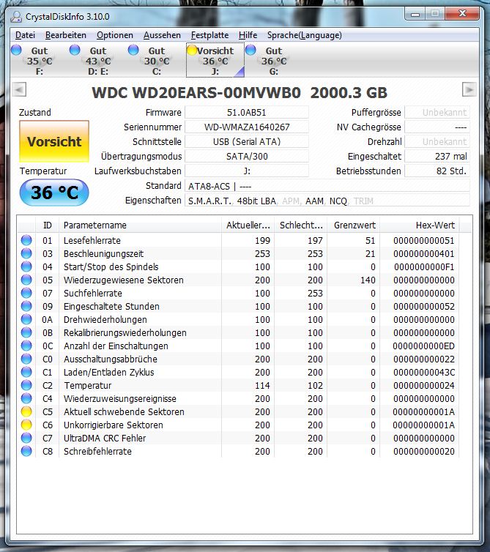Image resolution: width=490 pixels, height=552 pixels.
Task: Click the Eingeschaltet field 237 mal
Action: (437, 157)
